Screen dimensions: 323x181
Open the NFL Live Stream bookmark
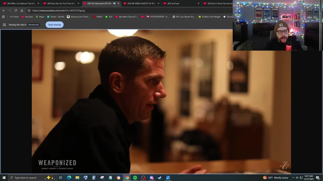tap(184, 17)
